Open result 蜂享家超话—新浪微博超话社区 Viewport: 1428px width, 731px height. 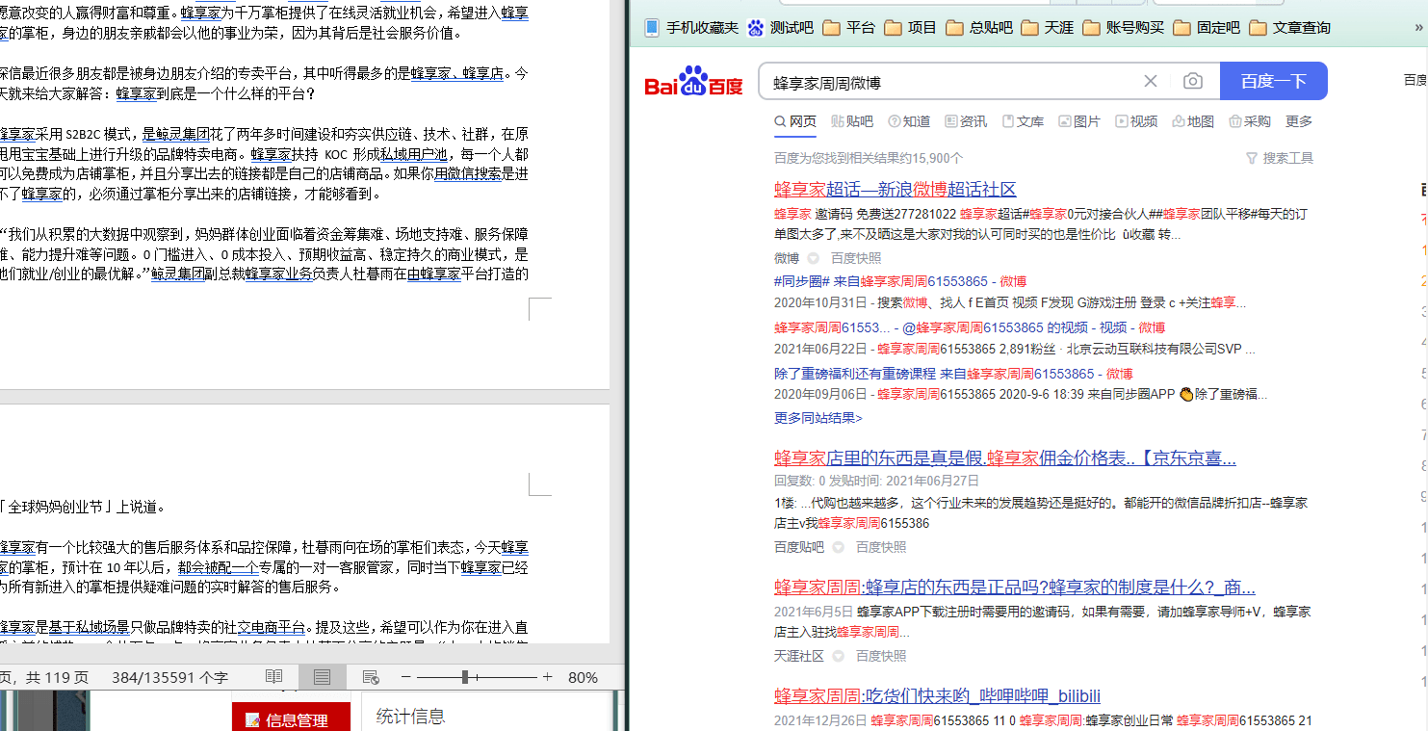pos(895,190)
